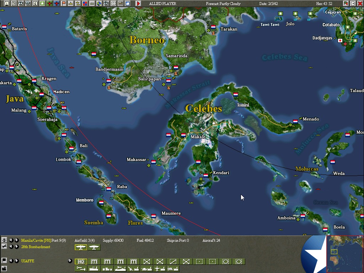Image resolution: width=364 pixels, height=273 pixels.
Task: Open the document list icon beside the disk
Action: point(14,4)
